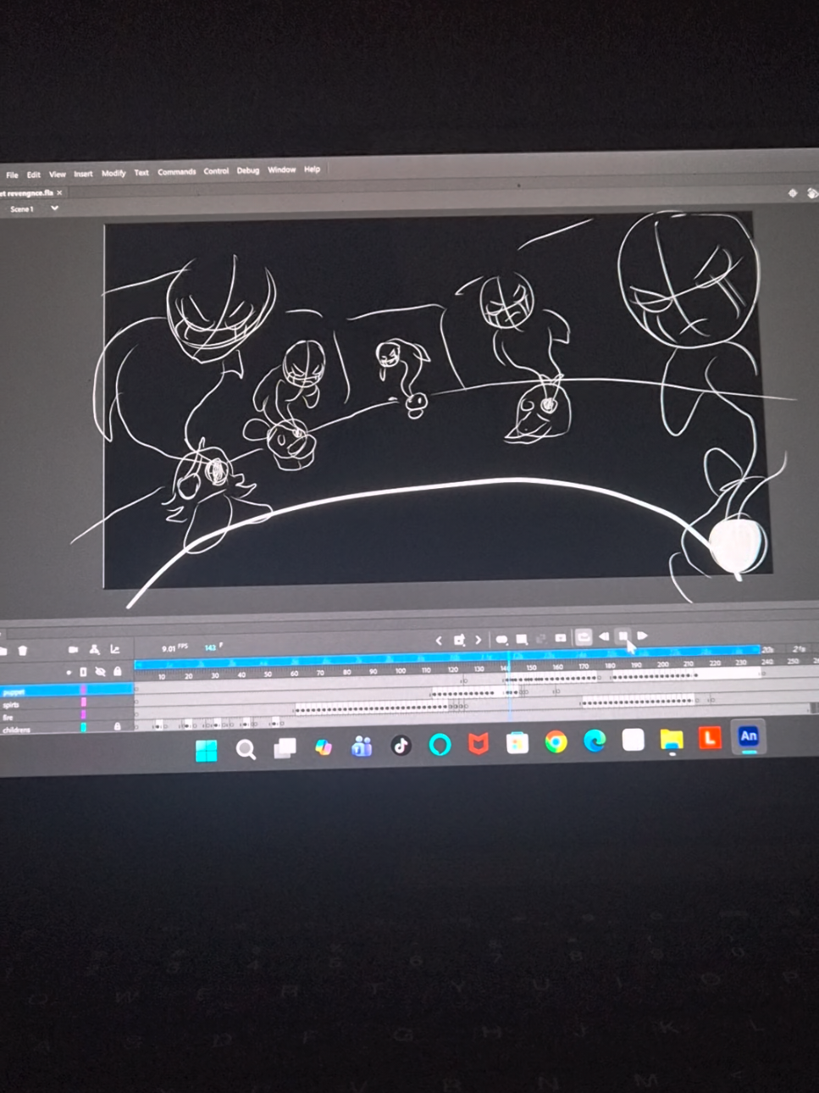
Task: Close the revengnce.fla document tab
Action: tap(60, 193)
